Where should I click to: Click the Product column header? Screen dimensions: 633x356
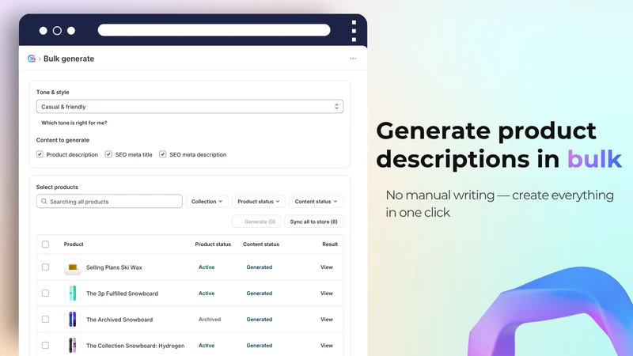(74, 244)
